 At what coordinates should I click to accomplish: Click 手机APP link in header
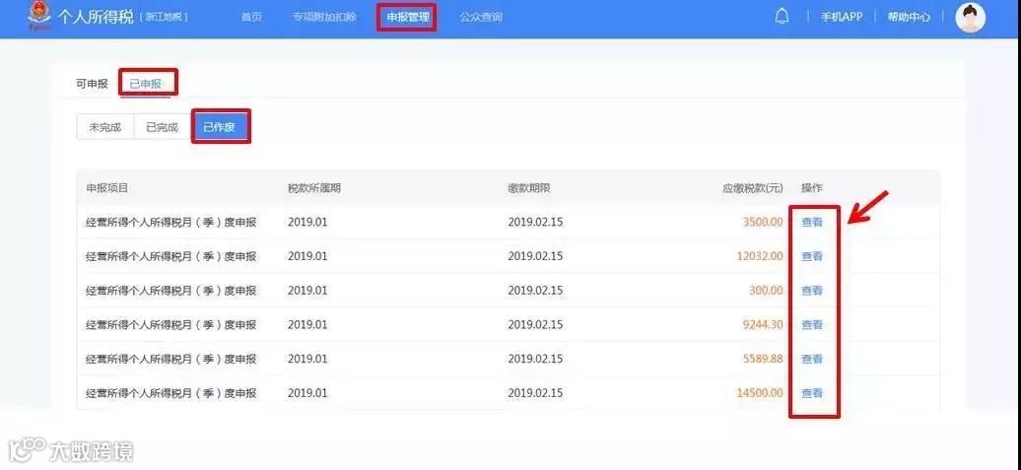click(x=842, y=18)
